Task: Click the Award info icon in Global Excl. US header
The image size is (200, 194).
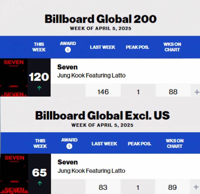Action: 69,146
